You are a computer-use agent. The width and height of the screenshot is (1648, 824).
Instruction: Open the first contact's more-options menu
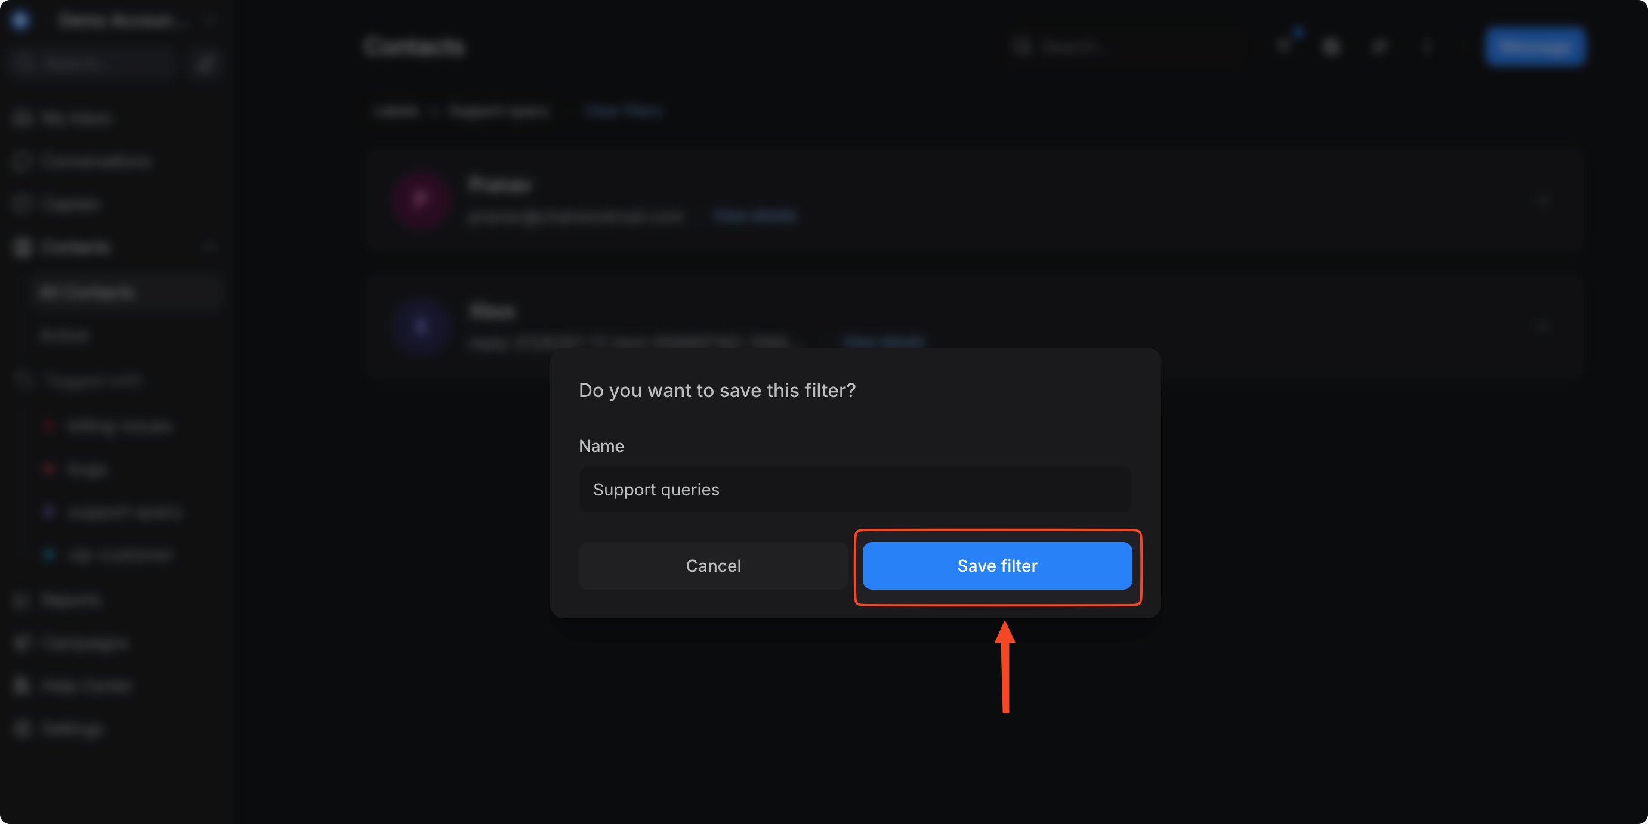click(x=1542, y=201)
